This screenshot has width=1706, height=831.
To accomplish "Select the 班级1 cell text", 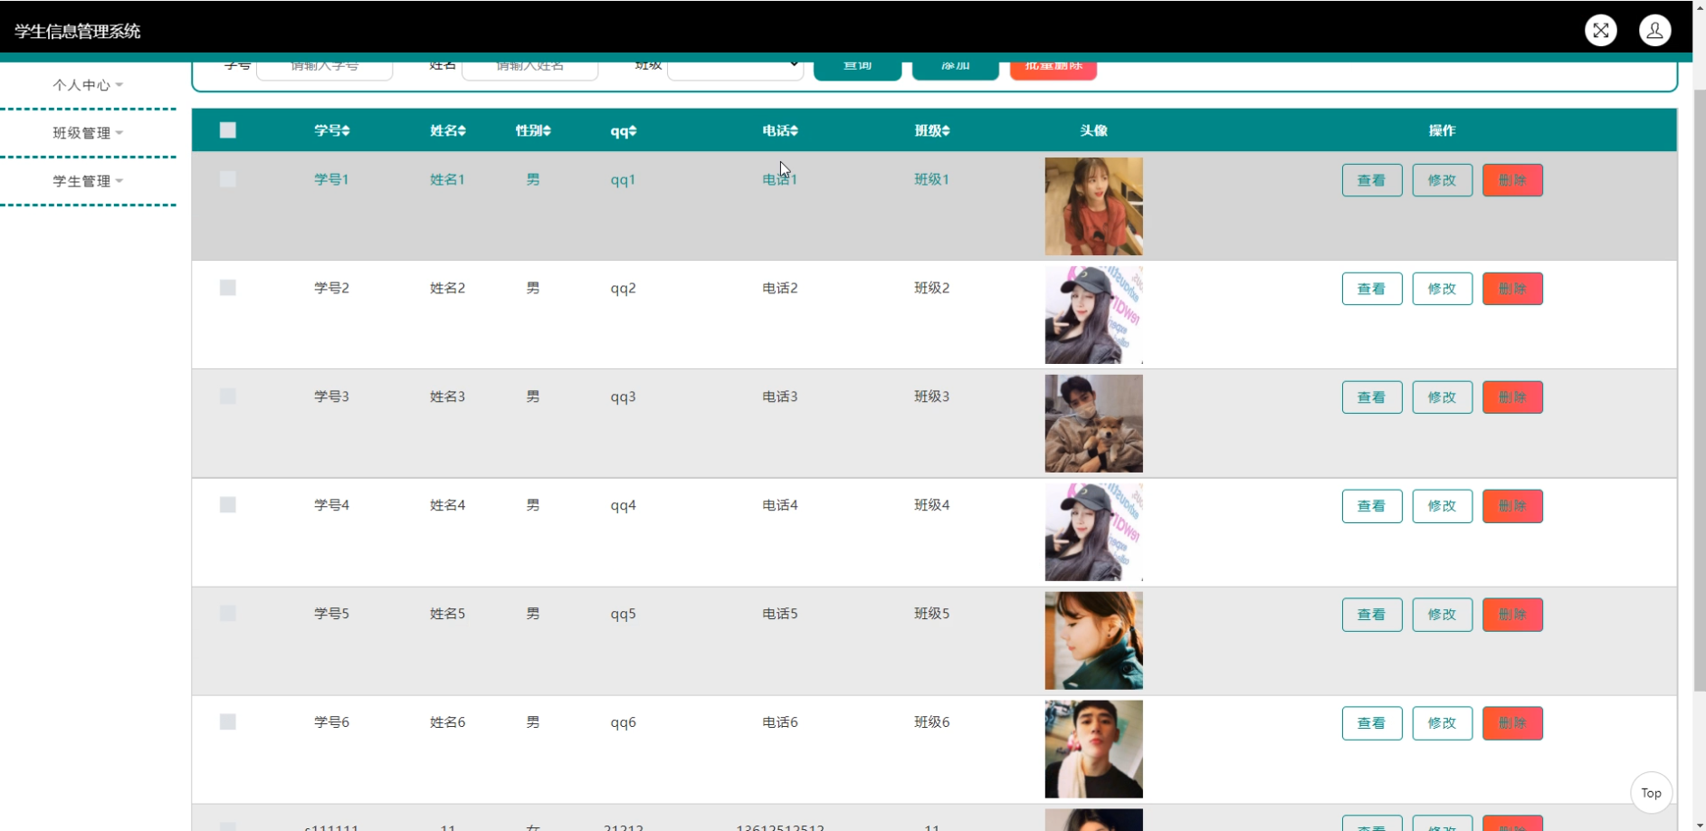I will [931, 179].
